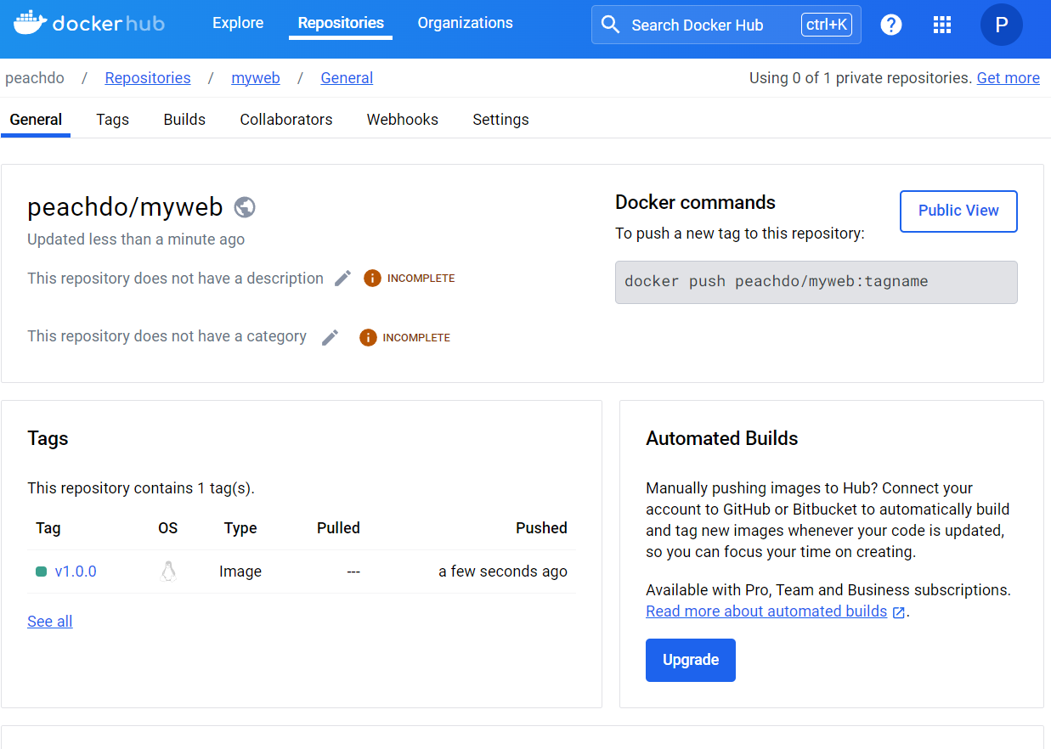Viewport: 1051px width, 749px height.
Task: Click the peachdo/myweb repository title
Action: click(x=125, y=207)
